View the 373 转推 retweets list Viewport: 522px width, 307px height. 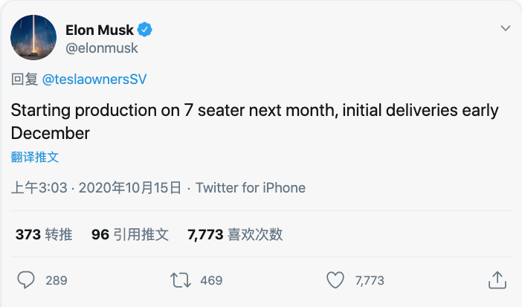click(x=44, y=234)
